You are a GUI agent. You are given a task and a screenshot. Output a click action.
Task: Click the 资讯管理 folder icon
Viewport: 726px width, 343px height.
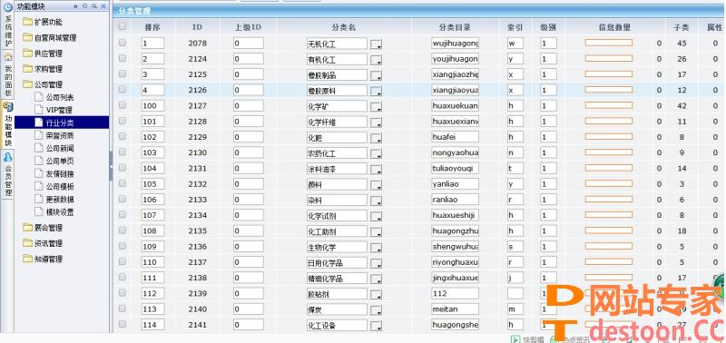coord(28,243)
